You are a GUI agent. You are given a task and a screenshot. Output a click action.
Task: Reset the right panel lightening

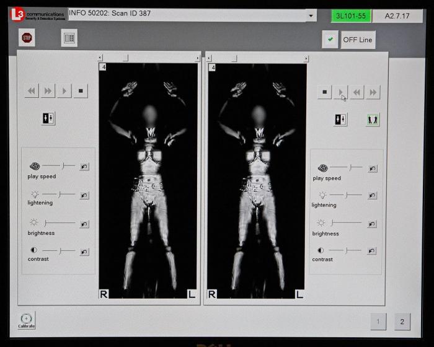(x=371, y=195)
